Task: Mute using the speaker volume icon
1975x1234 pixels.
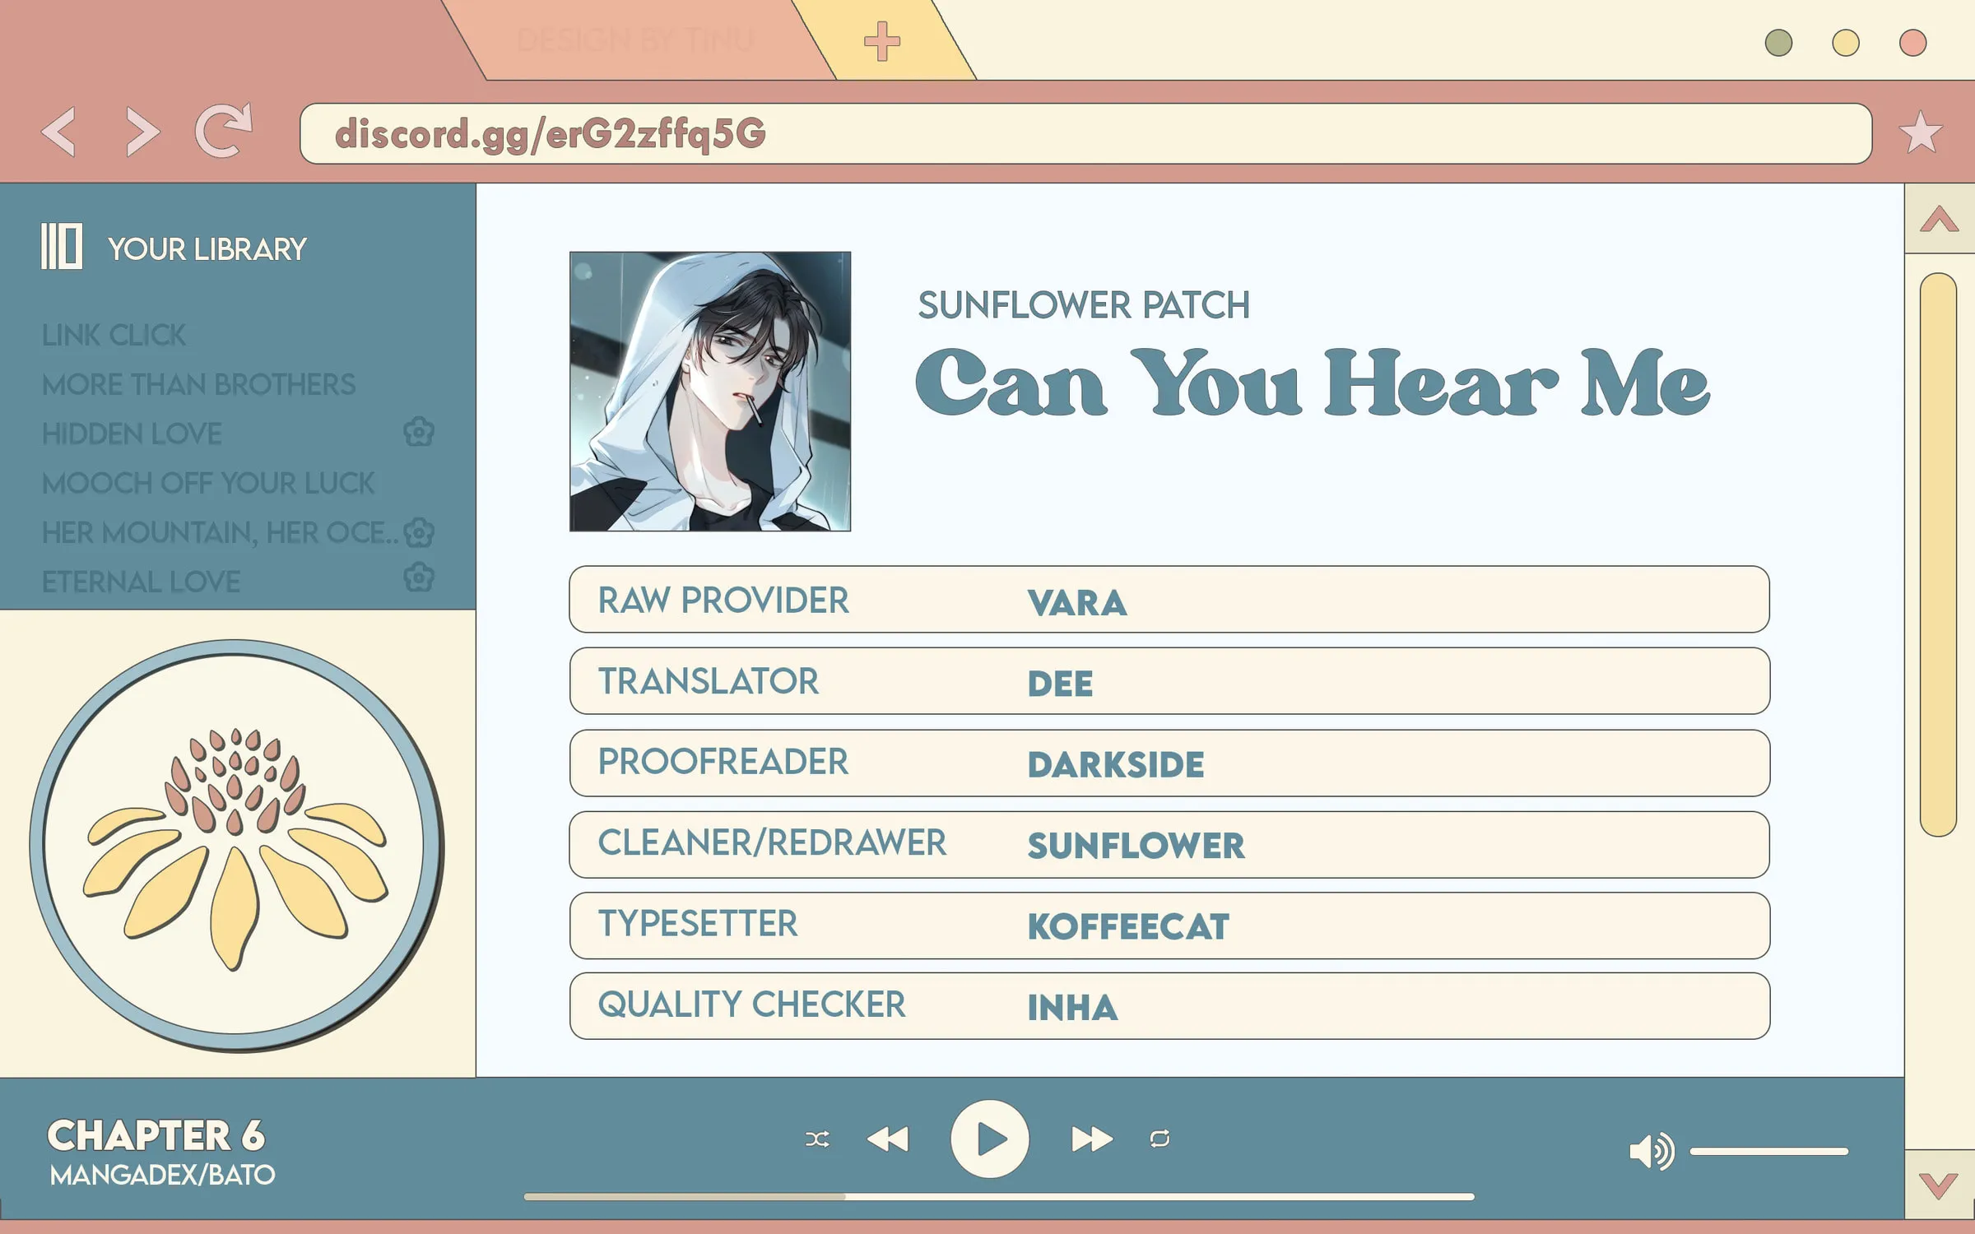Action: tap(1652, 1151)
